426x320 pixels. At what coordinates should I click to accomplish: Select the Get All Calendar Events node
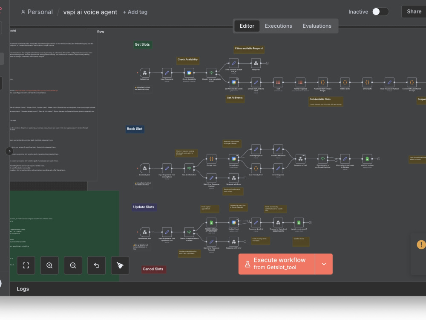point(233,82)
